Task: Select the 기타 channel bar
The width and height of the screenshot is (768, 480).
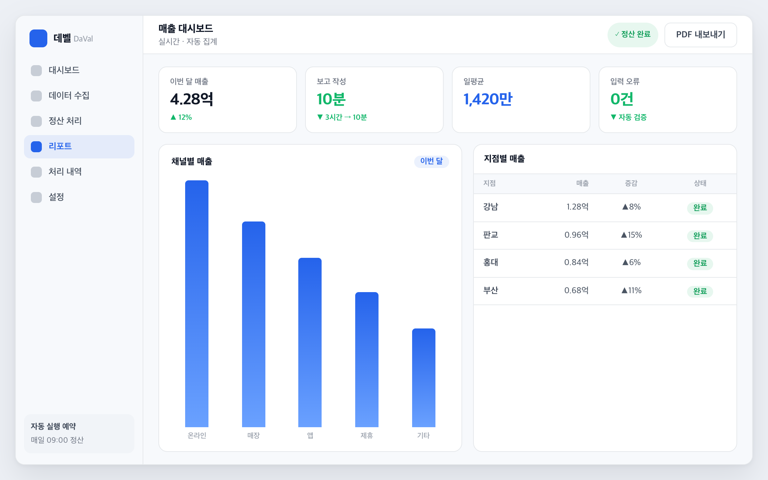Action: 424,377
